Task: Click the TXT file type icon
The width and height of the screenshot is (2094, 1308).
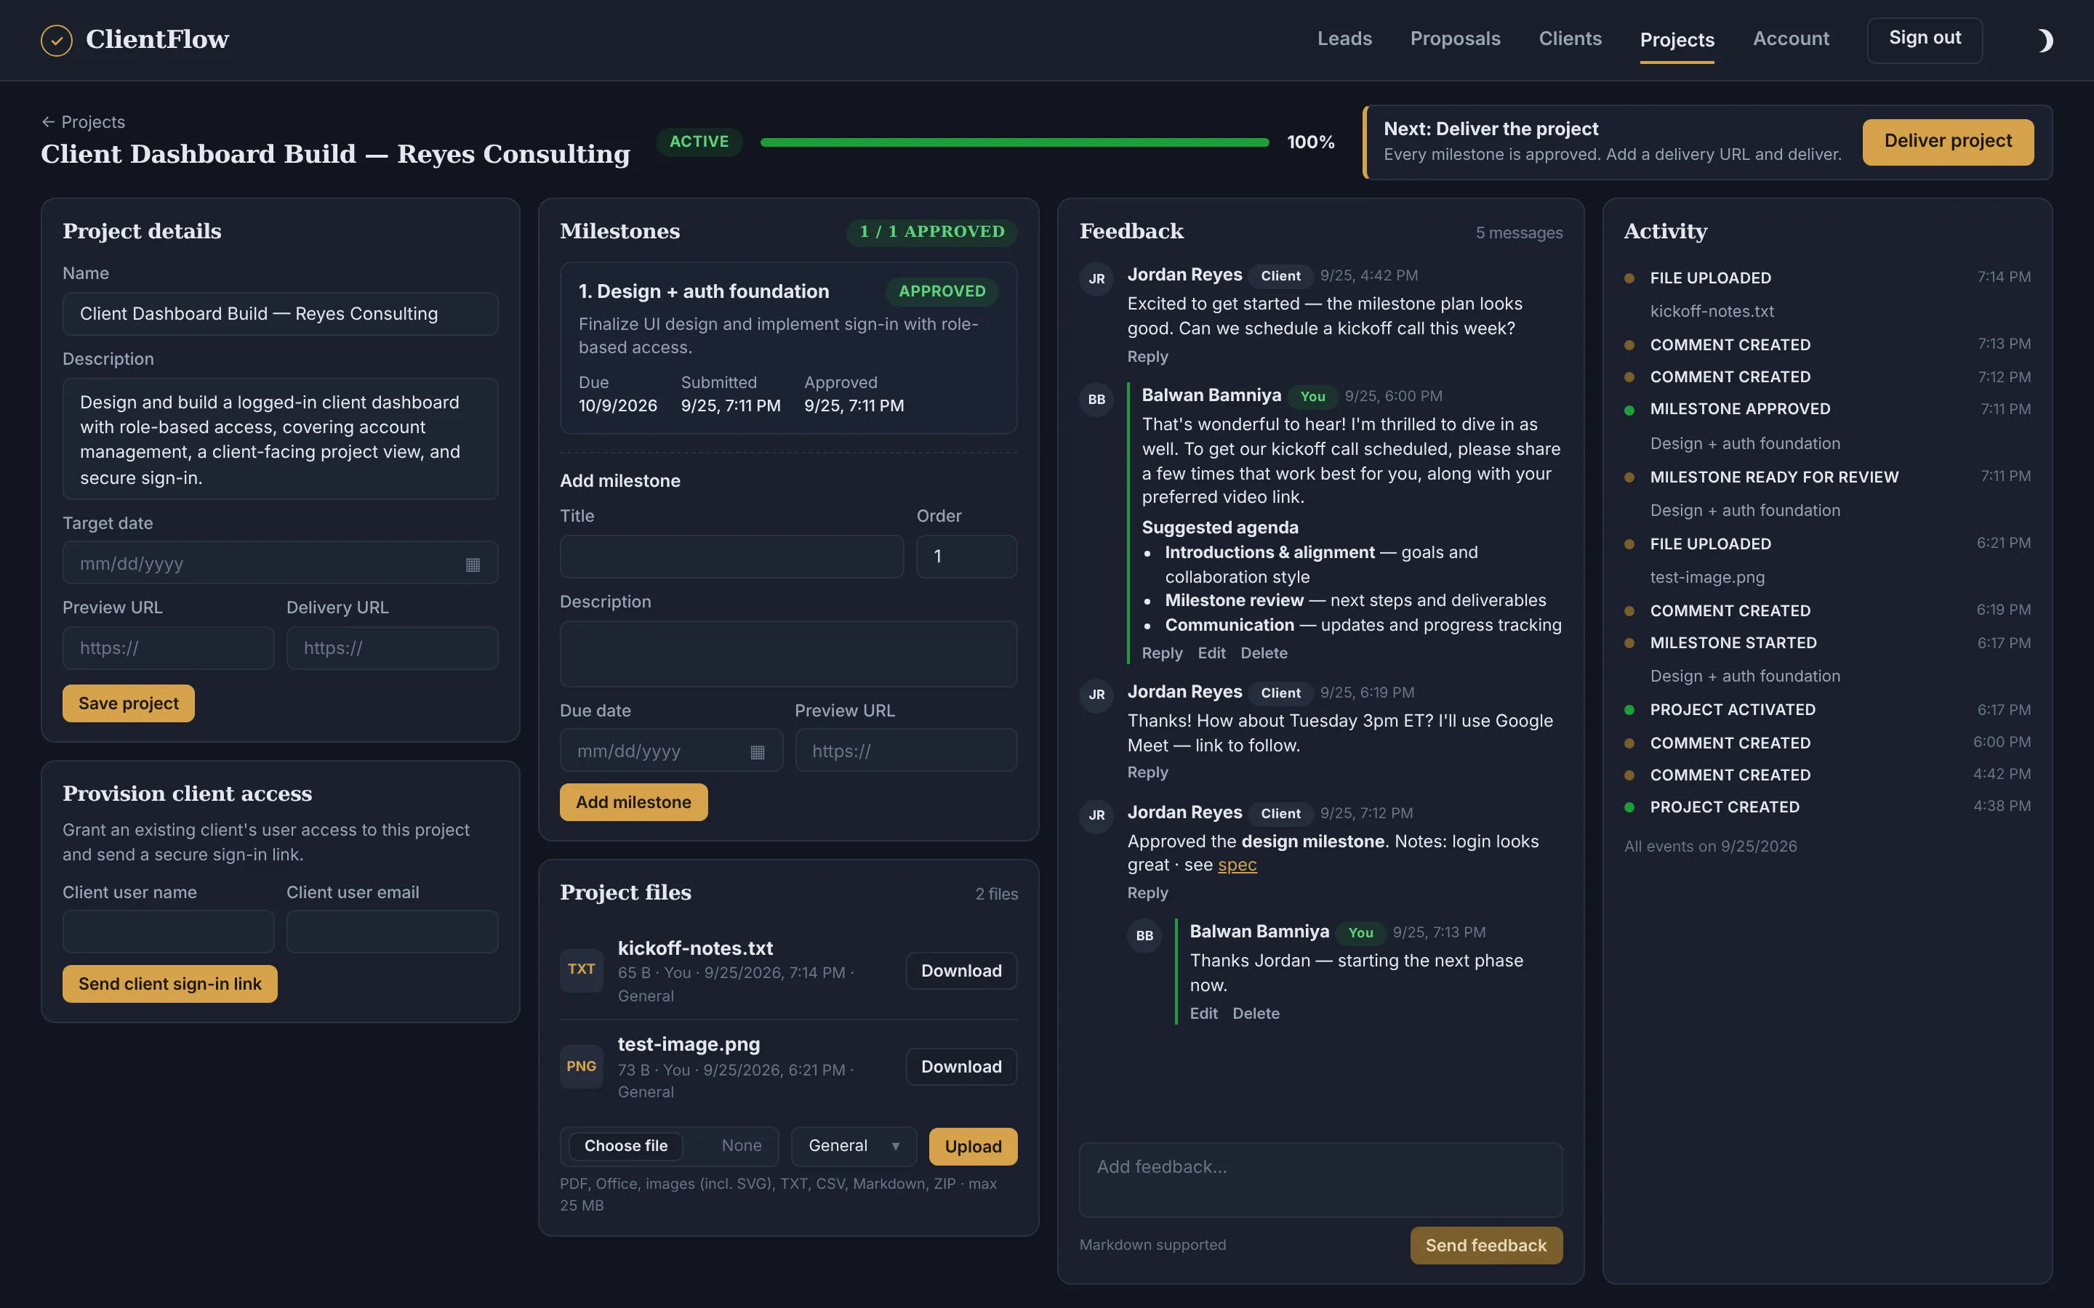Action: (582, 970)
